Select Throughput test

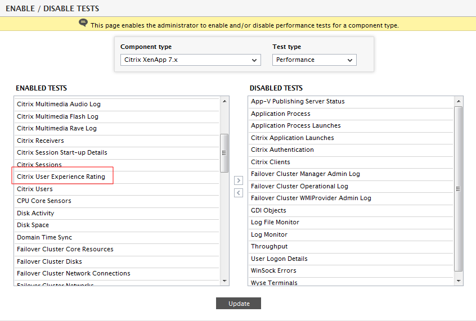[x=351, y=247]
